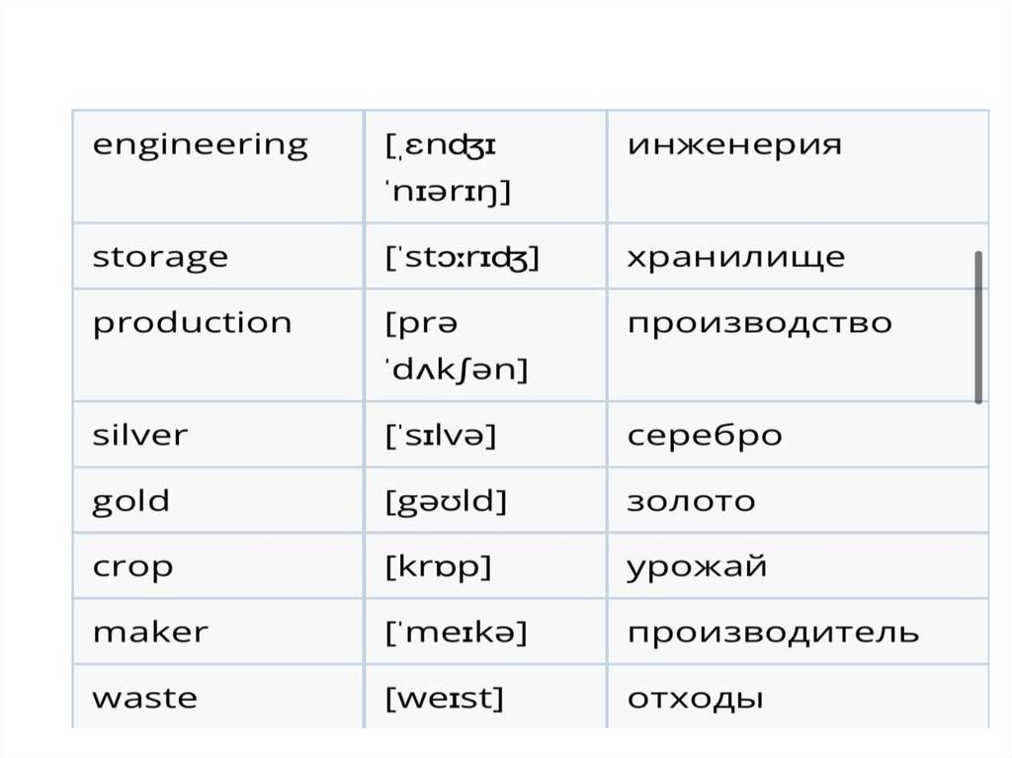Click the Russian word "производство"
Screen dimensions: 1012x758
[x=759, y=323]
